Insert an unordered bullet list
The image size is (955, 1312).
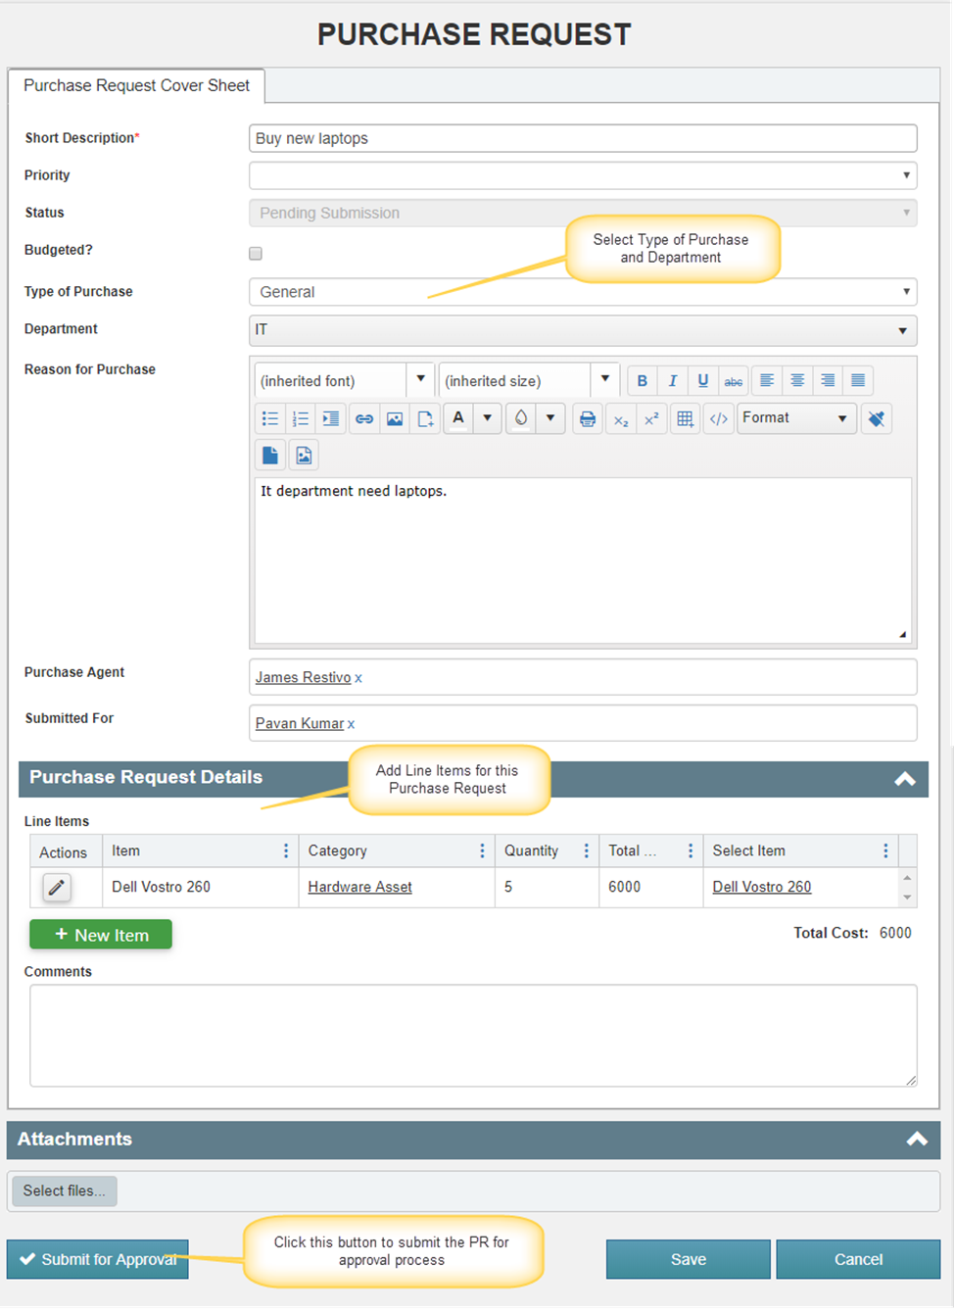pyautogui.click(x=270, y=418)
